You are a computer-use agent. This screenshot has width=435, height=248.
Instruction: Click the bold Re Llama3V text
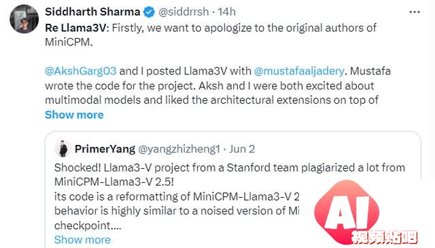[75, 28]
